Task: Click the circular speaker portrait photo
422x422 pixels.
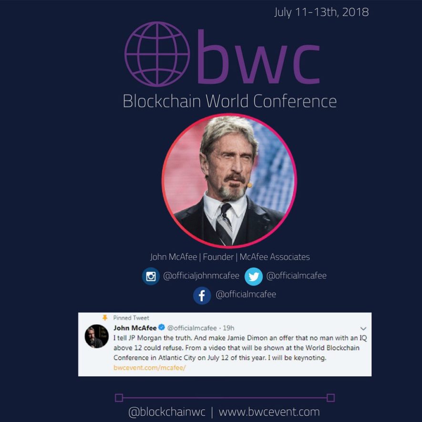Action: tap(229, 180)
